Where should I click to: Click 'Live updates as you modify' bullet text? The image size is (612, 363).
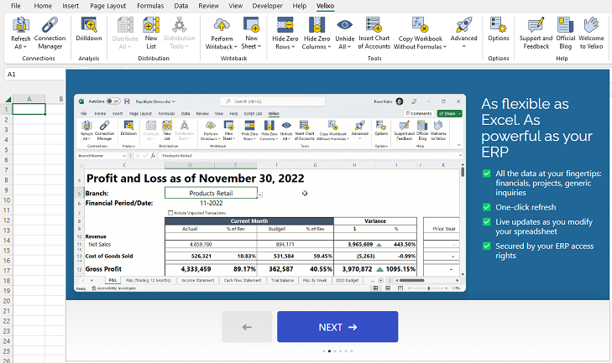pyautogui.click(x=544, y=226)
